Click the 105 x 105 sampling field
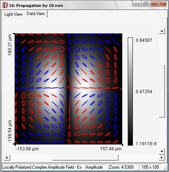The image size is (169, 172). point(150,167)
